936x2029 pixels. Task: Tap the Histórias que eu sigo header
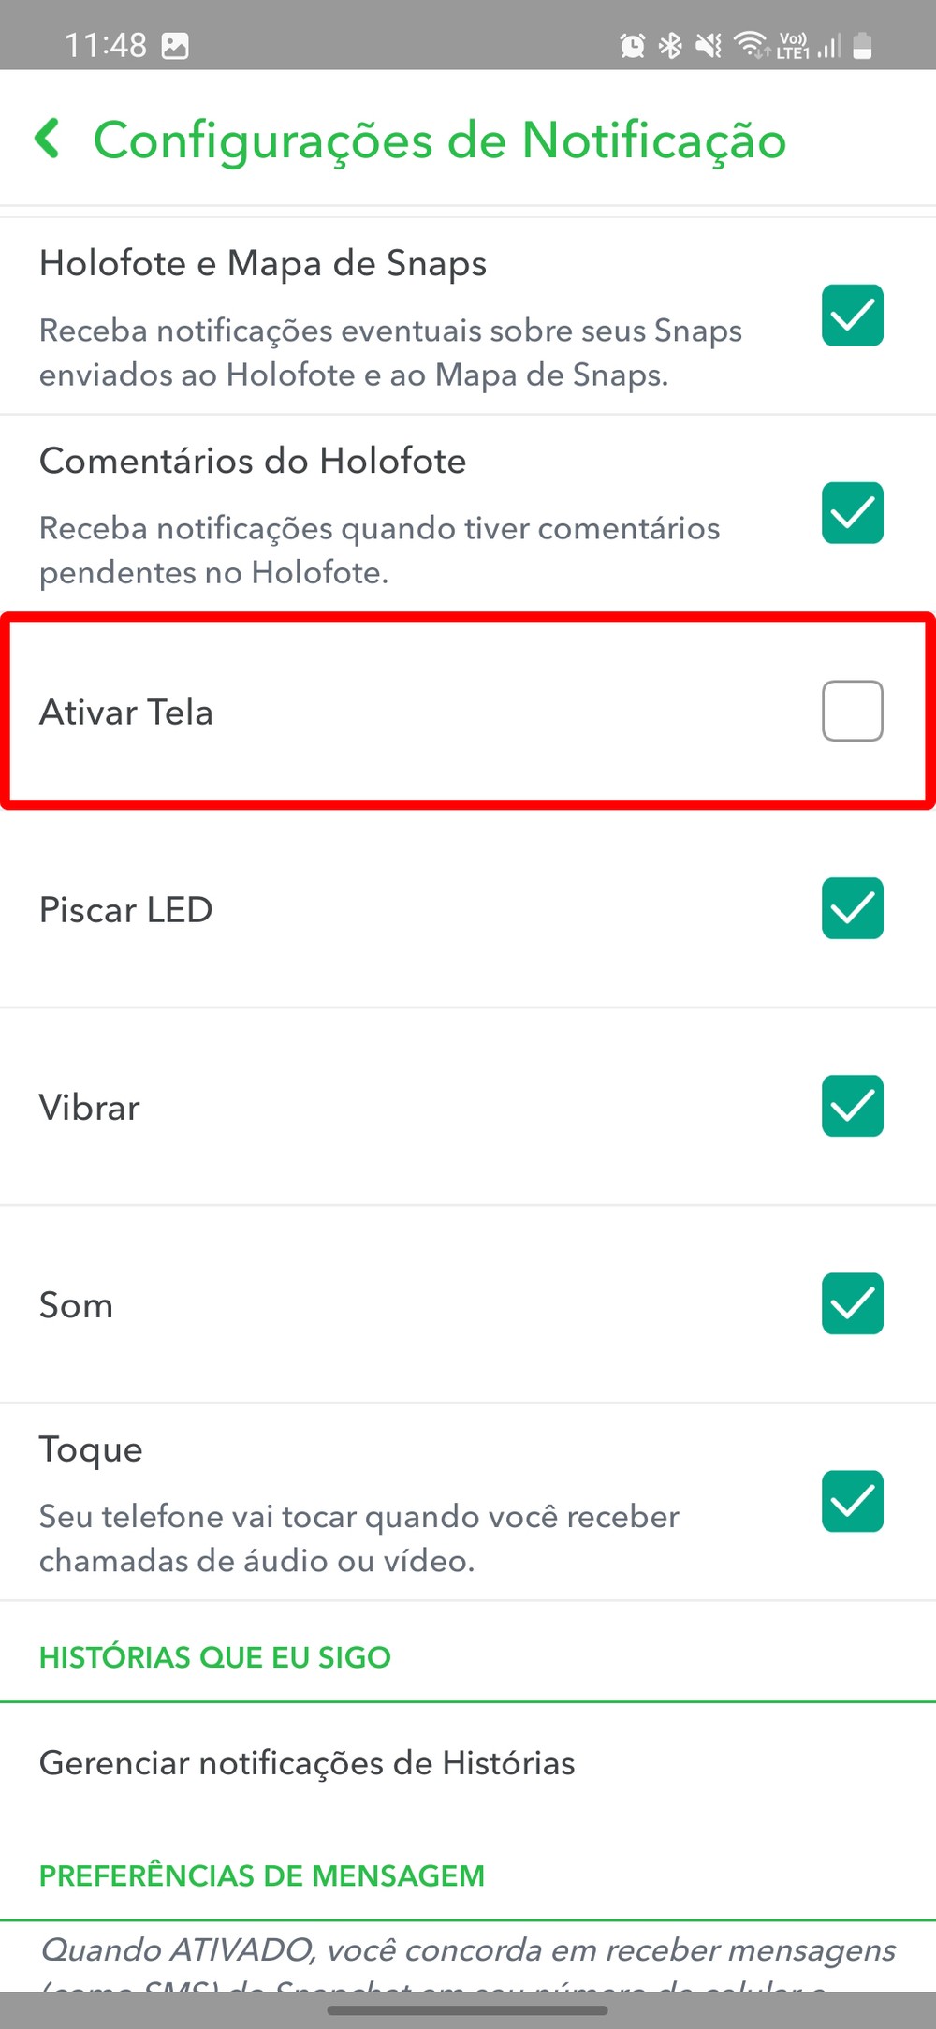pyautogui.click(x=215, y=1657)
